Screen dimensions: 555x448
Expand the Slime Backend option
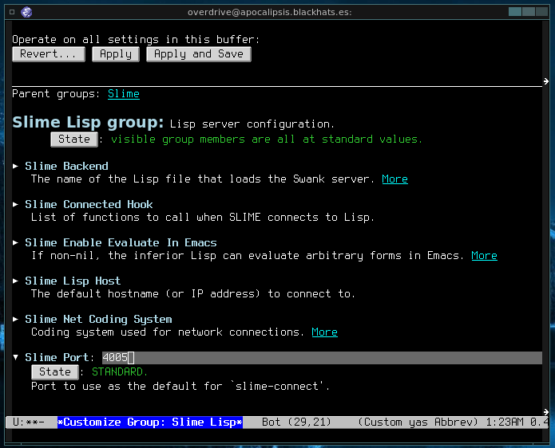(x=16, y=166)
